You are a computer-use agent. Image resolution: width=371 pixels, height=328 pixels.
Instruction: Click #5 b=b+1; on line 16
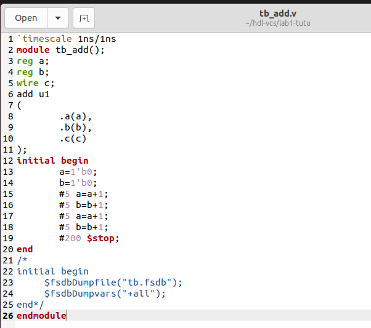[84, 205]
